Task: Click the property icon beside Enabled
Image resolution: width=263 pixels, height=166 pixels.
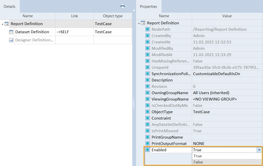Action: pyautogui.click(x=148, y=150)
